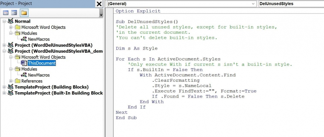
Task: Click the View Object icon
Action: 14,13
